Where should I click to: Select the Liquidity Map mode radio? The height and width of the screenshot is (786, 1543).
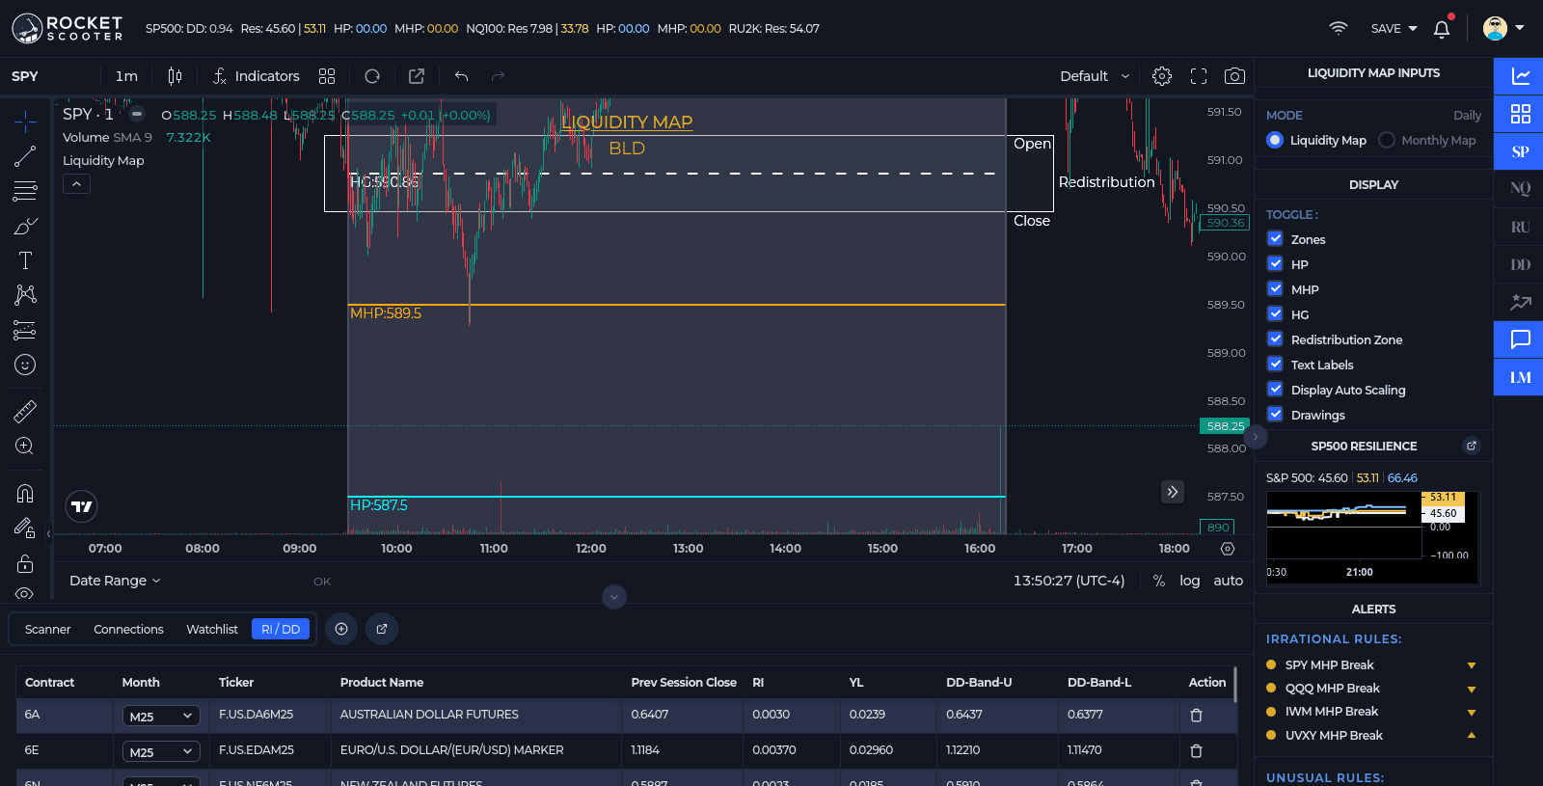pyautogui.click(x=1275, y=140)
